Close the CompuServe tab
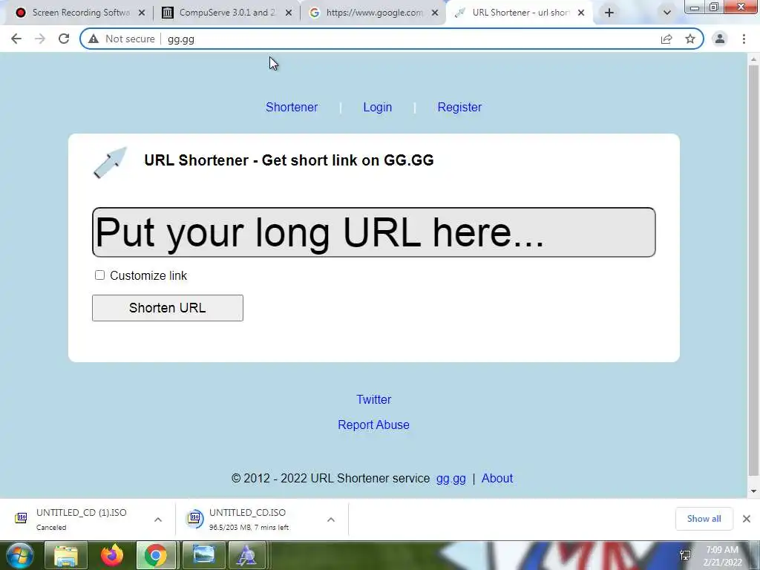The height and width of the screenshot is (570, 760). pos(289,13)
